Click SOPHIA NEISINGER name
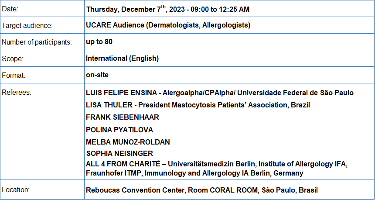 (119, 153)
